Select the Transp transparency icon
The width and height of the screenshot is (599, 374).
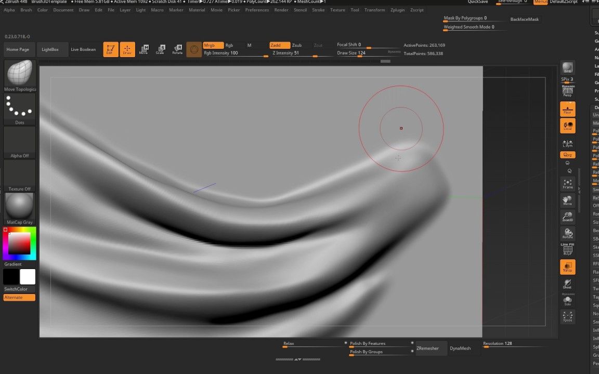coord(567,266)
